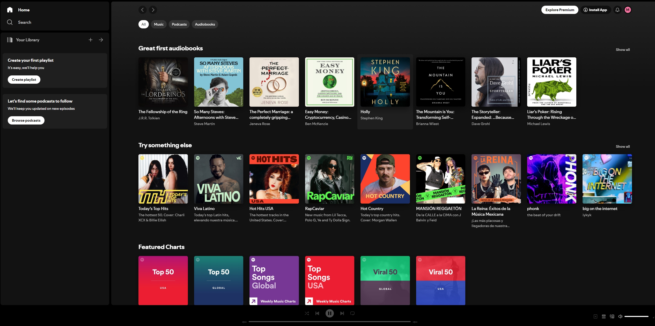Viewport: 655px width, 326px height.
Task: Open the Now Playing view icon
Action: 595,316
